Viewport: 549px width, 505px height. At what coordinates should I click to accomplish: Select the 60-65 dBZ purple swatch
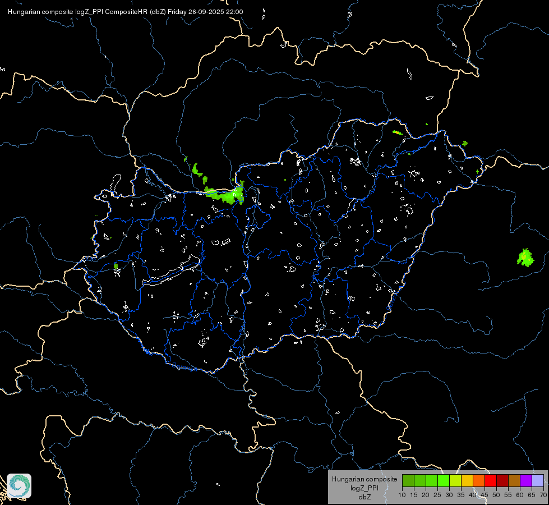point(526,480)
